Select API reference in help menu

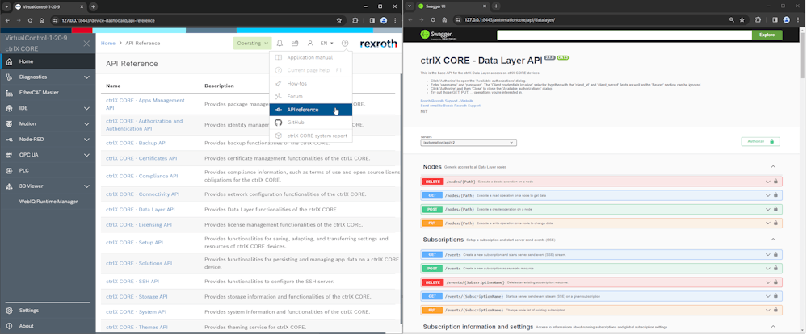(x=311, y=110)
